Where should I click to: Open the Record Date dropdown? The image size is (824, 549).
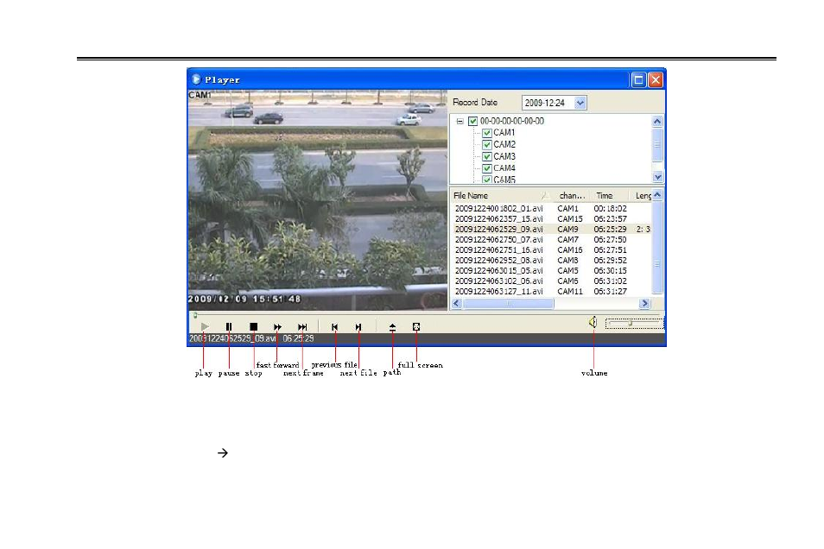pyautogui.click(x=580, y=103)
